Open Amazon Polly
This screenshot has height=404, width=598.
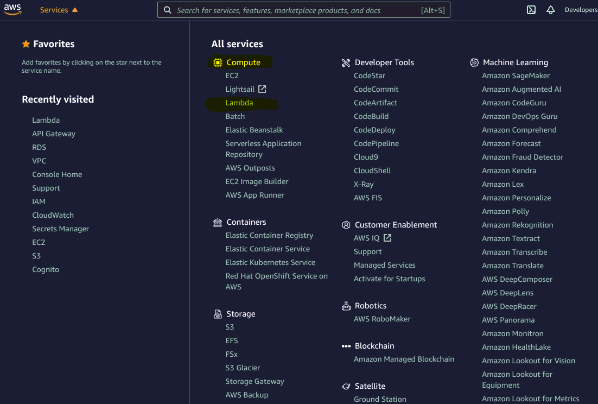[x=505, y=211]
